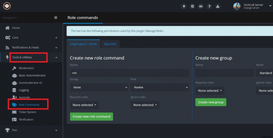Open new group Requires roles dropdown
273x138 pixels.
coord(210,91)
